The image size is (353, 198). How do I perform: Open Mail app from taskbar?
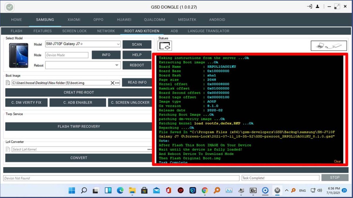156,190
